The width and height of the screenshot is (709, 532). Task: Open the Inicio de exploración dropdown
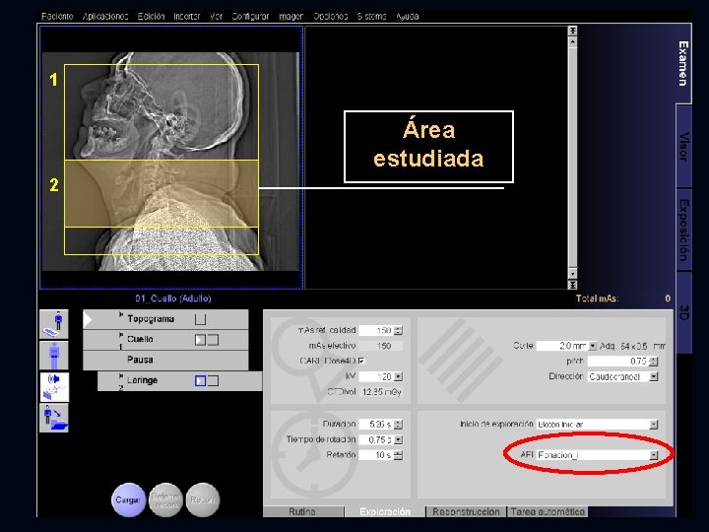pyautogui.click(x=654, y=425)
